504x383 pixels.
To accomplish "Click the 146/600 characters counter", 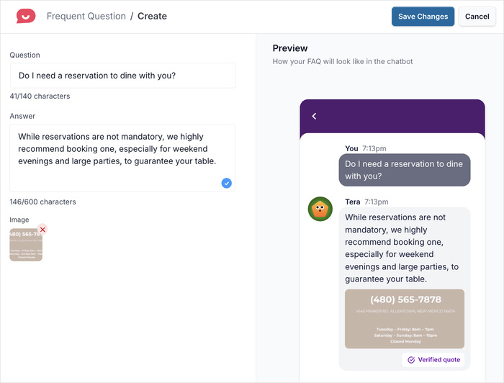I will click(42, 202).
